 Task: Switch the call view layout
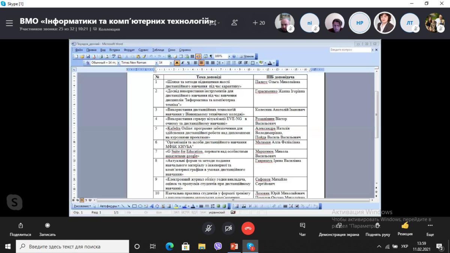click(214, 22)
